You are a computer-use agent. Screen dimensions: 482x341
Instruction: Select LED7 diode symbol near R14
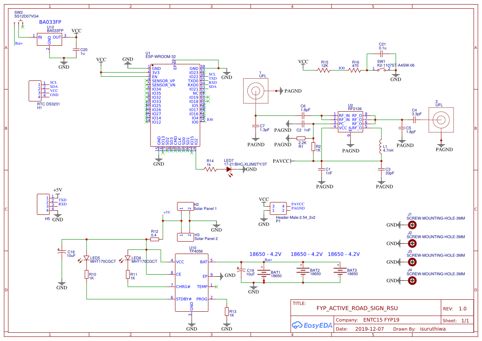(x=228, y=169)
